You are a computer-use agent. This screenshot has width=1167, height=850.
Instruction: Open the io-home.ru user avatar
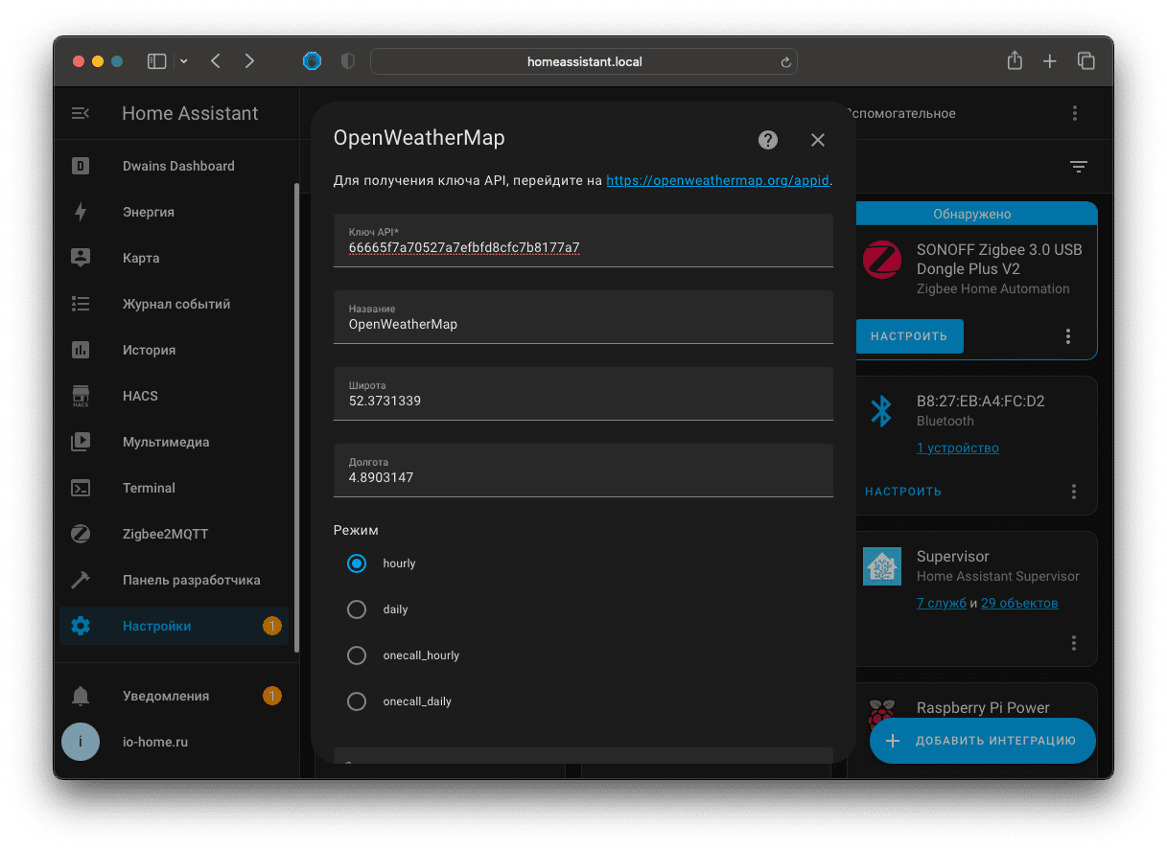click(x=81, y=742)
